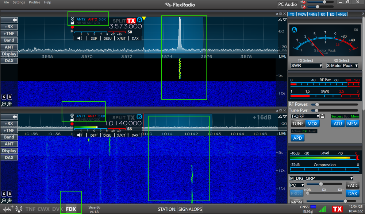Screen dimensions: 365x214
Task: Zoom out panadapter A bandwidth
Action: point(4,104)
